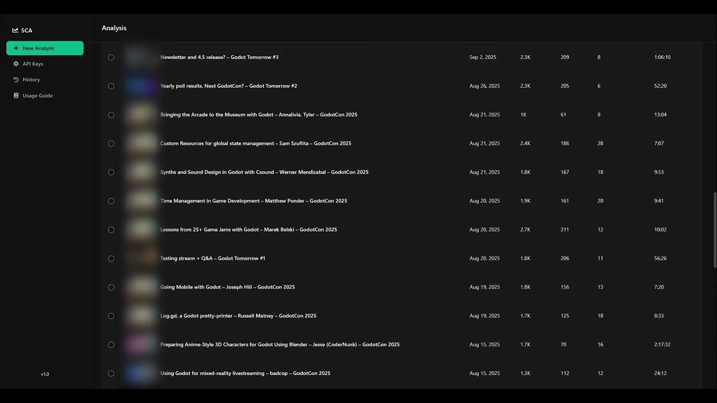Click the 'Analysis' page heading
This screenshot has height=403, width=717.
[x=114, y=28]
